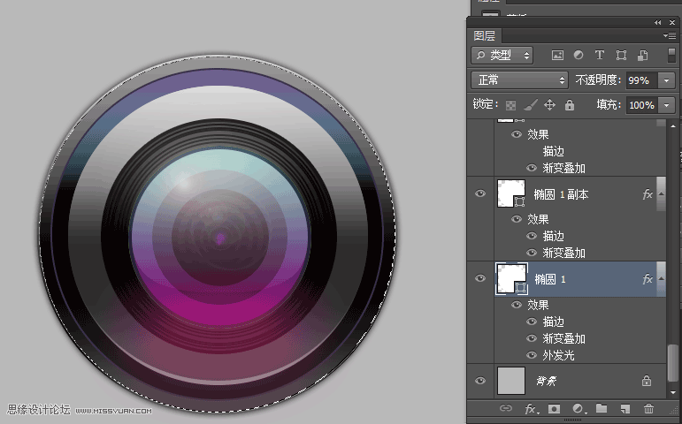Select the 椭圆 1 layer name
The width and height of the screenshot is (682, 424).
coord(551,279)
